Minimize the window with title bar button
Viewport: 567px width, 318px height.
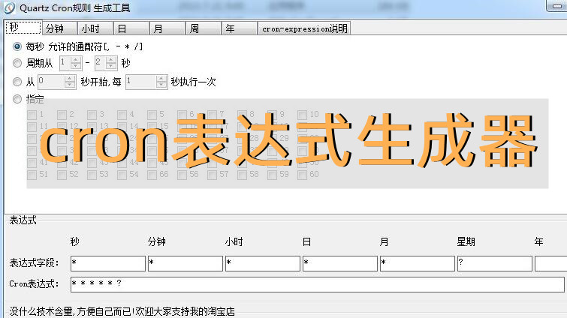[x=556, y=6]
